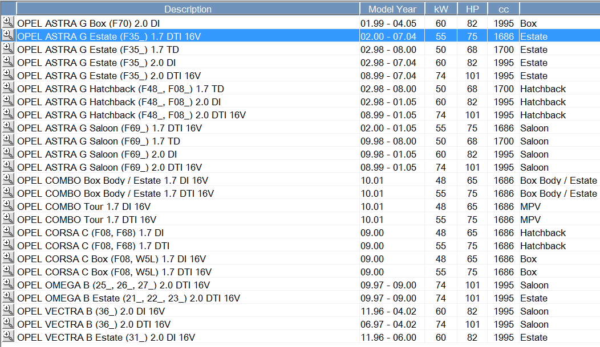Select OPEL ASTRA G Hatchback (F48_, F08_) 1.7 TD
600x347 pixels.
click(x=120, y=89)
